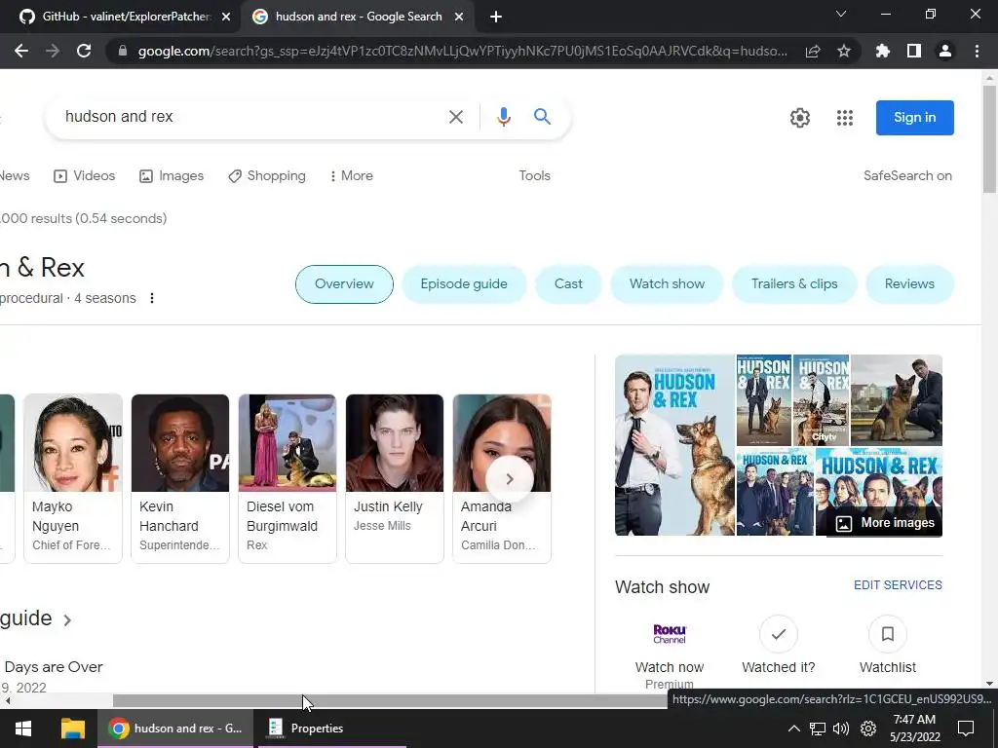
Task: Advance cast carousel with next arrow
Action: (x=509, y=479)
